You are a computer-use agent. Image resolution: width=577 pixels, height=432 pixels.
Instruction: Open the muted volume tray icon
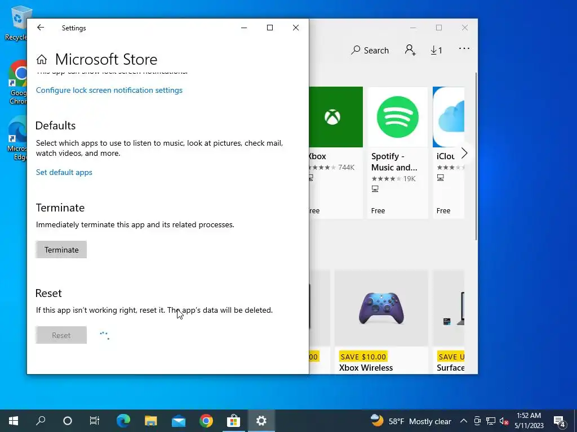click(504, 421)
